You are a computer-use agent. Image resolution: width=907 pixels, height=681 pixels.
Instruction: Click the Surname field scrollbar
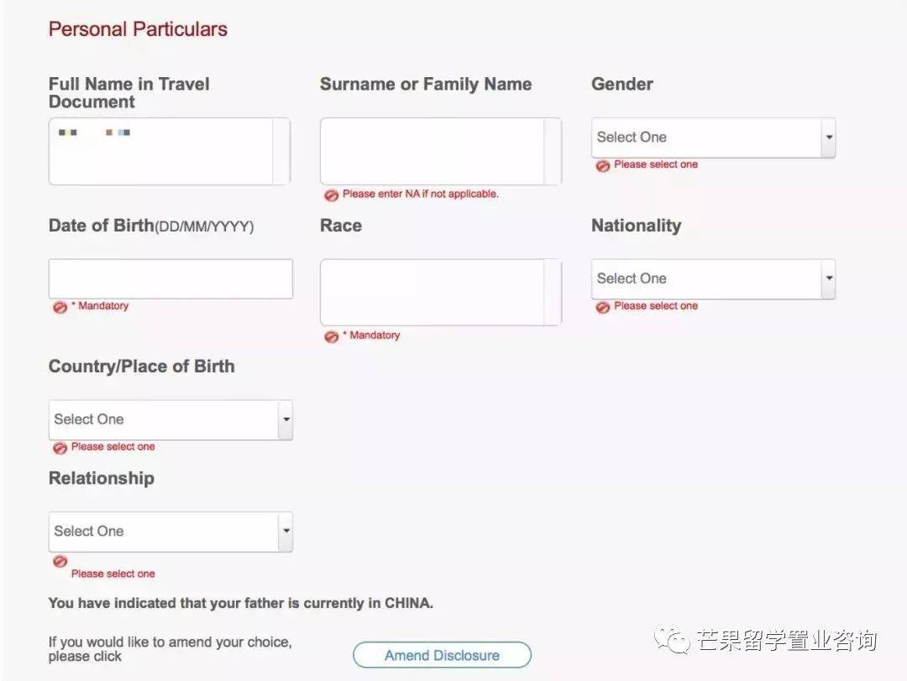pos(553,151)
